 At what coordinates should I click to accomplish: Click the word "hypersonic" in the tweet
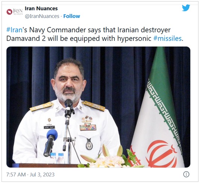[134, 39]
